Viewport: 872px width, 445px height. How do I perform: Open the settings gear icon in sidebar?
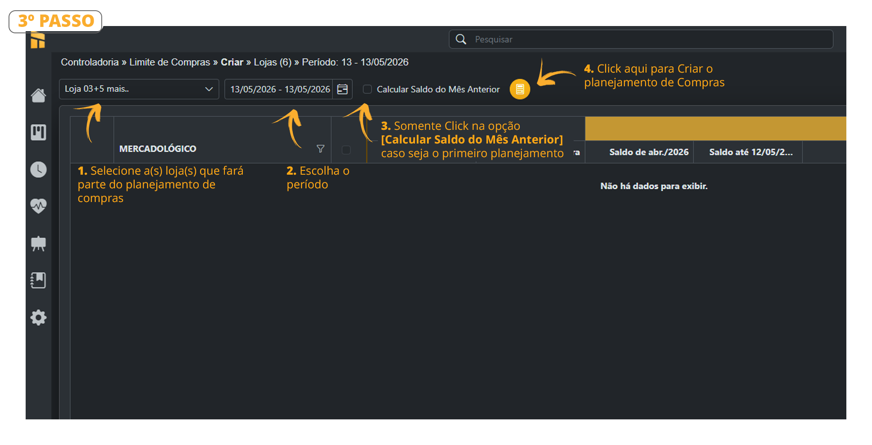(38, 318)
